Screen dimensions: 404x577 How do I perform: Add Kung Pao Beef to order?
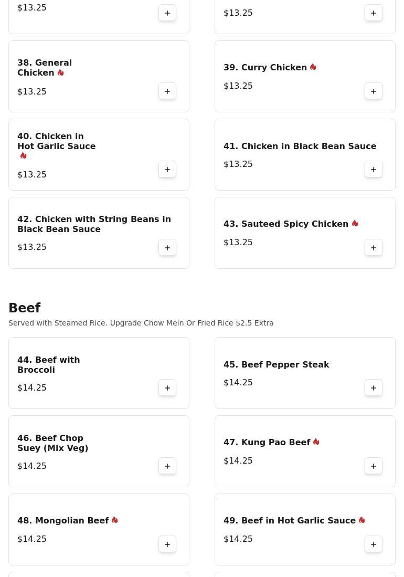tap(374, 466)
